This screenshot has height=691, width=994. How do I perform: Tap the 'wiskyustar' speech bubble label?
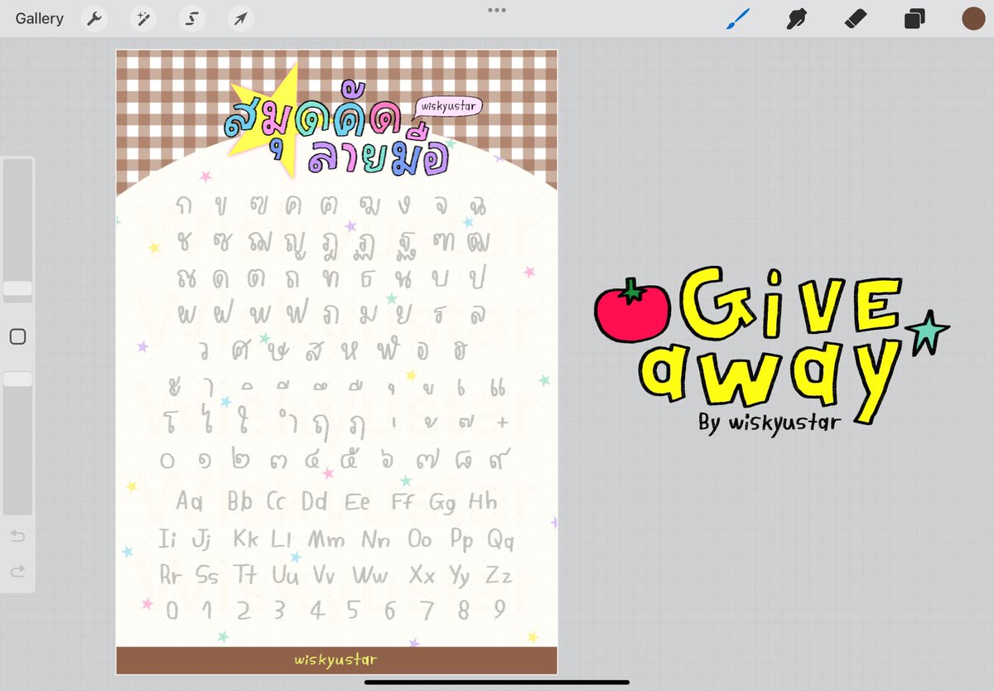pos(447,108)
